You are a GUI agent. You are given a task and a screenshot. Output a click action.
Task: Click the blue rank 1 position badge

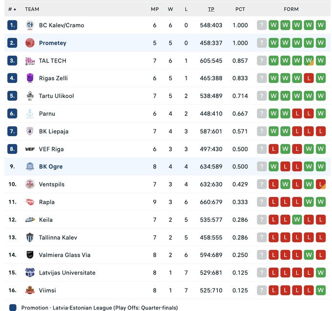click(12, 25)
